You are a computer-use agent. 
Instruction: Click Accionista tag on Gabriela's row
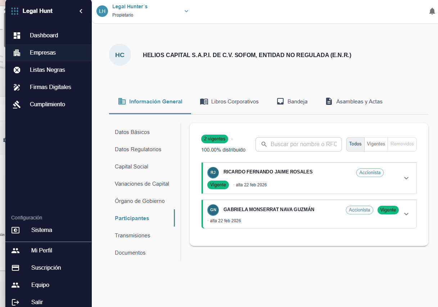[360, 210]
